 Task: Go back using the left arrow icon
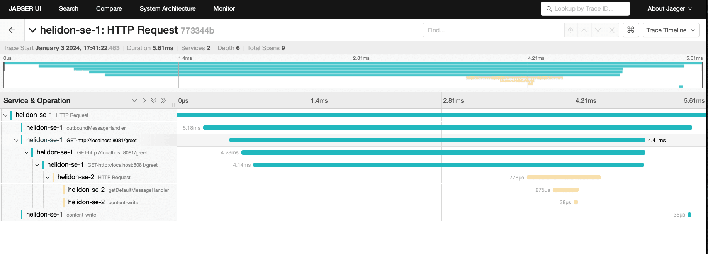point(12,30)
